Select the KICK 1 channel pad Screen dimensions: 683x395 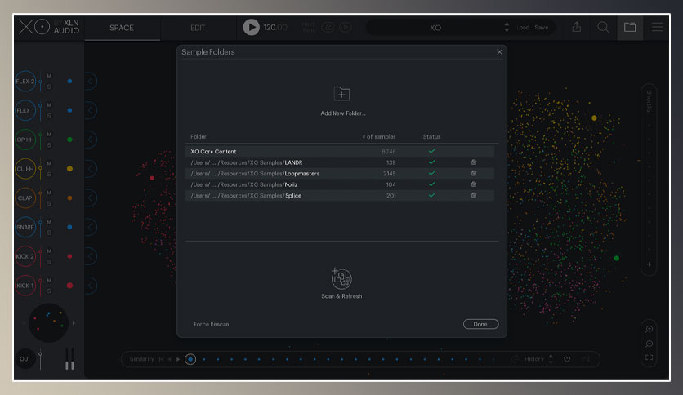25,286
